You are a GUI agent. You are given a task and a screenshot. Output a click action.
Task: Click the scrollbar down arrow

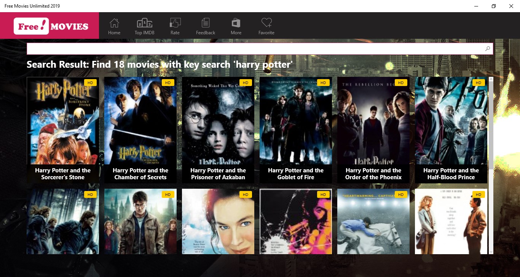pyautogui.click(x=491, y=252)
